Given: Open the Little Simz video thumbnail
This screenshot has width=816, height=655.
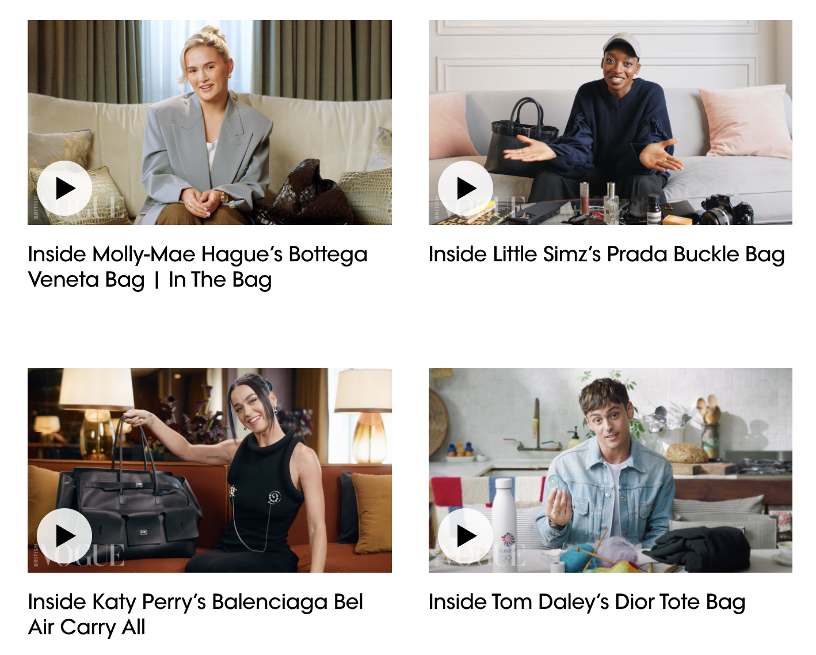Looking at the screenshot, I should click(611, 123).
